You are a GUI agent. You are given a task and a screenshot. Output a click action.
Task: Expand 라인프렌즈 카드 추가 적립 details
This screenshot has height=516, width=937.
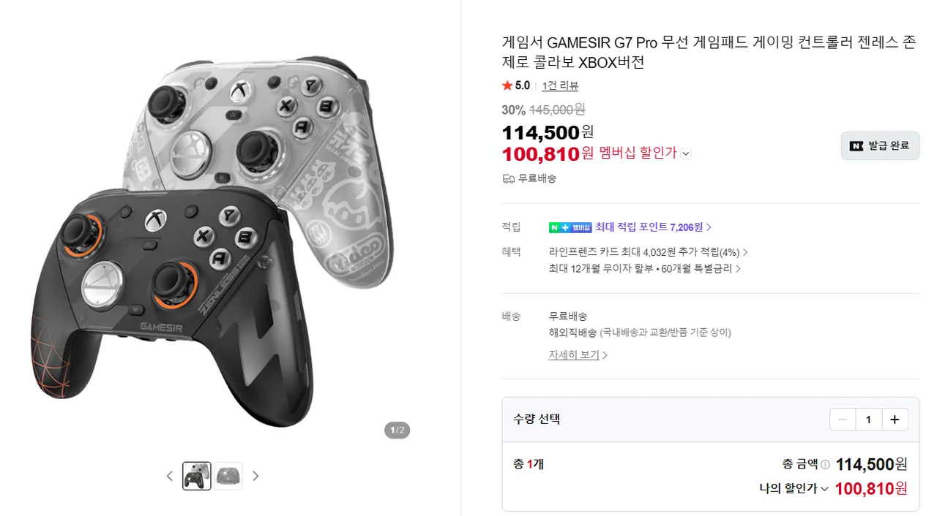pyautogui.click(x=745, y=252)
